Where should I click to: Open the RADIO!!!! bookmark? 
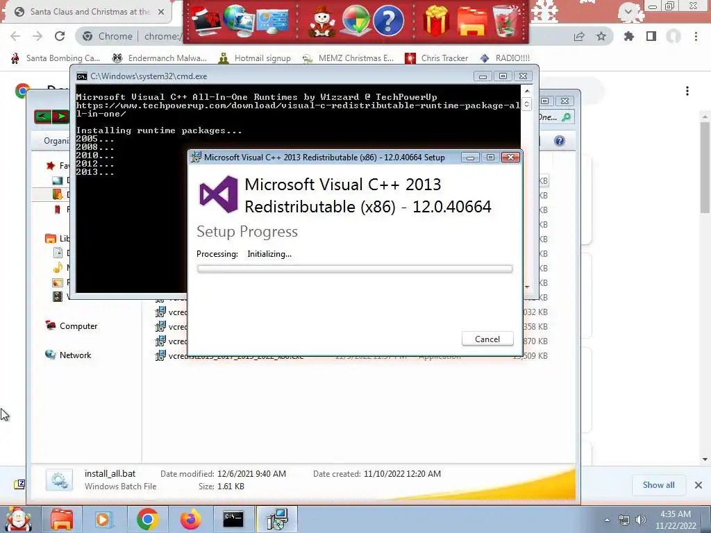(505, 58)
